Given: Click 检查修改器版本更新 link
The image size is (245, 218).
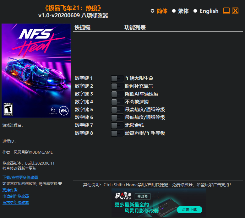Looking at the screenshot, I should 19,168.
